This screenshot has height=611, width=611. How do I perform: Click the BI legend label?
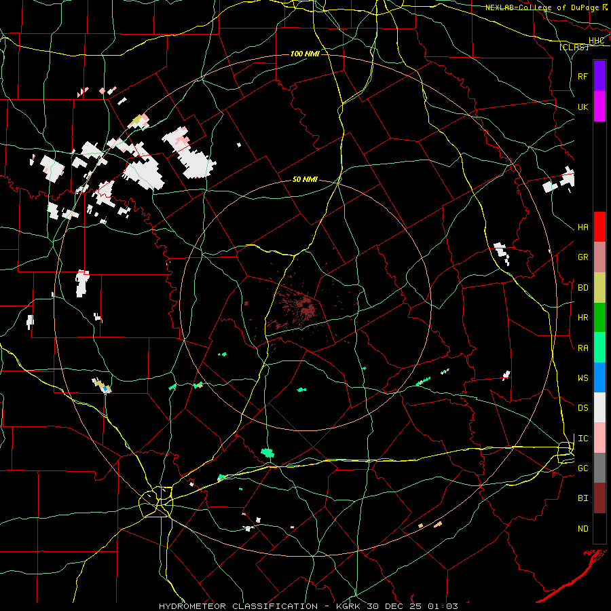click(x=582, y=498)
